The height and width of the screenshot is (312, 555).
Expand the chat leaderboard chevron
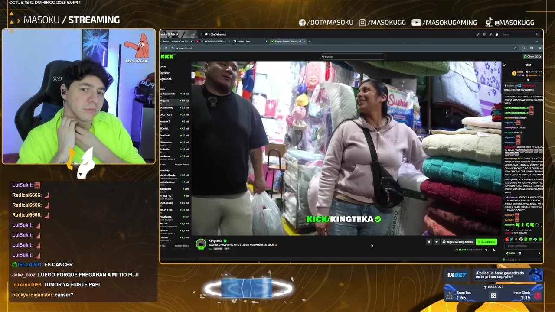528,80
